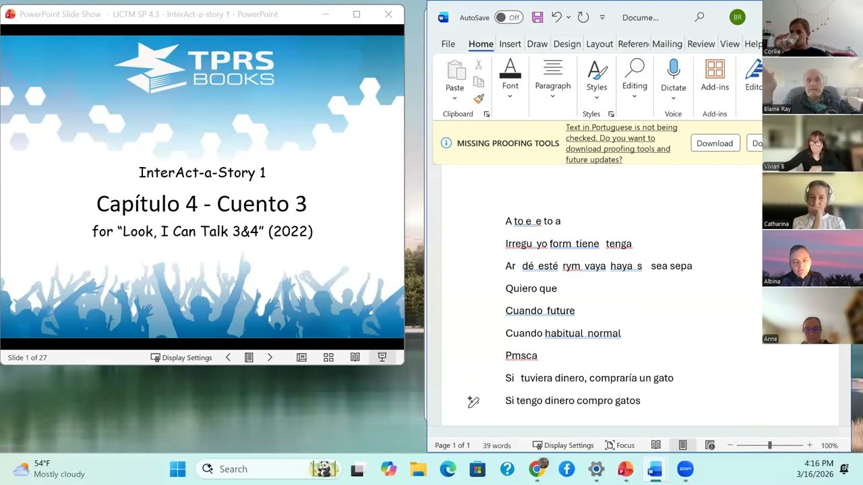Open the Review ribbon tab

click(701, 44)
